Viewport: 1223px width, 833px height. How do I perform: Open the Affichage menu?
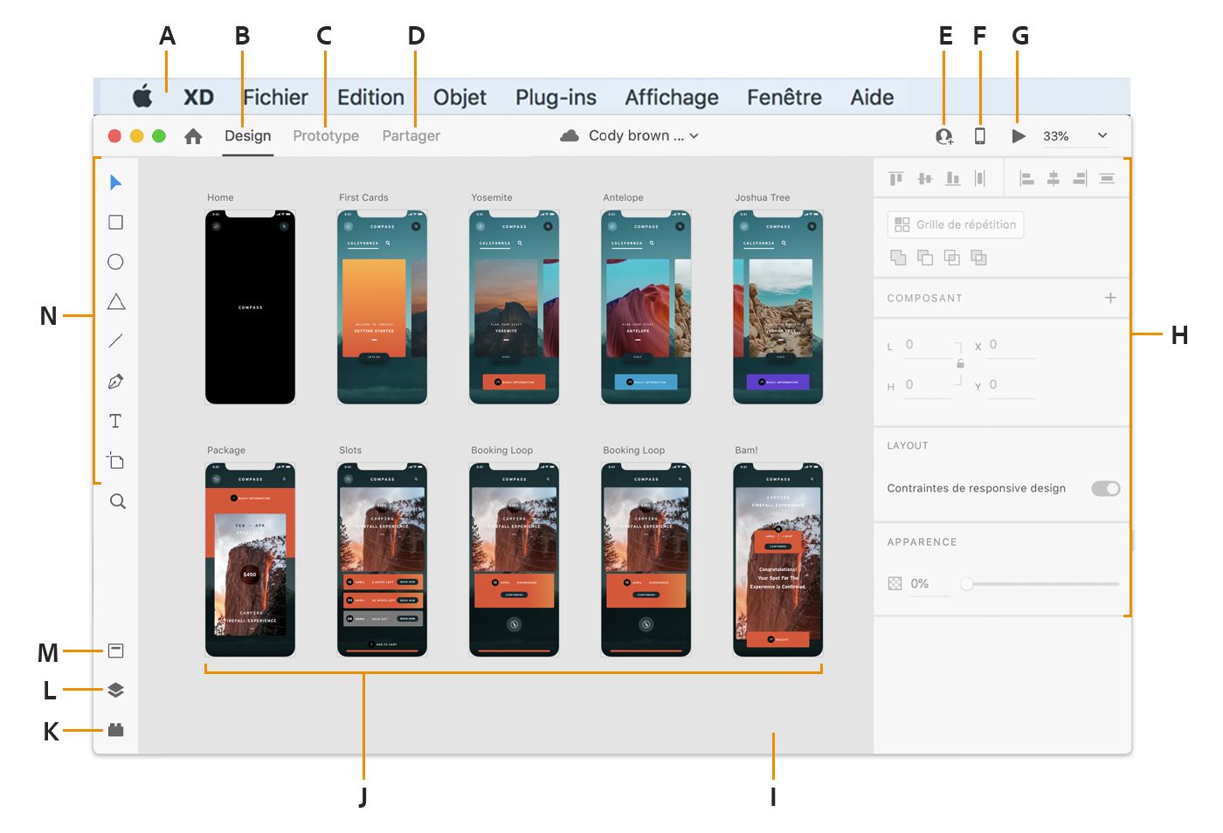[x=670, y=97]
